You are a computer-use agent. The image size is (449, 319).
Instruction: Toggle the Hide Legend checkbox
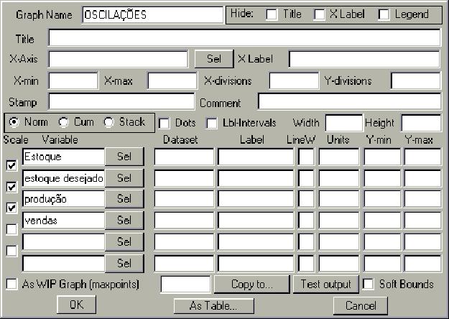point(384,14)
